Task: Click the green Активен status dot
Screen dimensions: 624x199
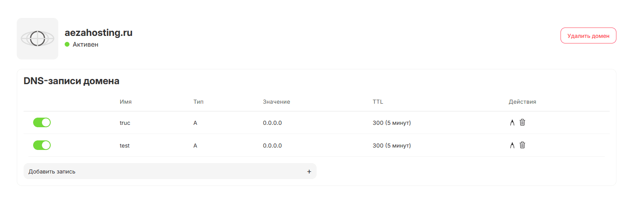Action: pyautogui.click(x=67, y=44)
